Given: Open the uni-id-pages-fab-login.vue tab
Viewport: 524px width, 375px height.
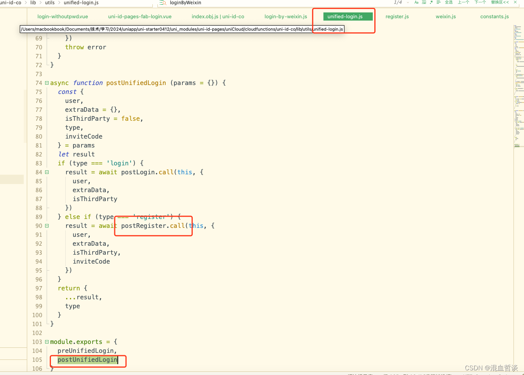Looking at the screenshot, I should click(140, 16).
